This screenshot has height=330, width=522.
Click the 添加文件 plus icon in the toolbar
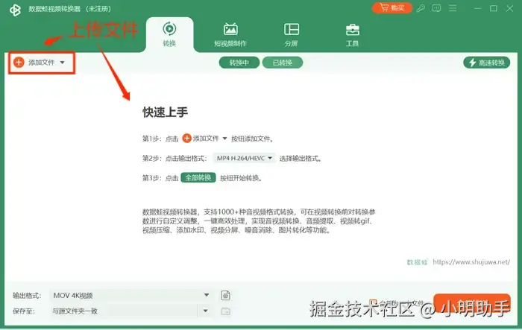coord(19,63)
